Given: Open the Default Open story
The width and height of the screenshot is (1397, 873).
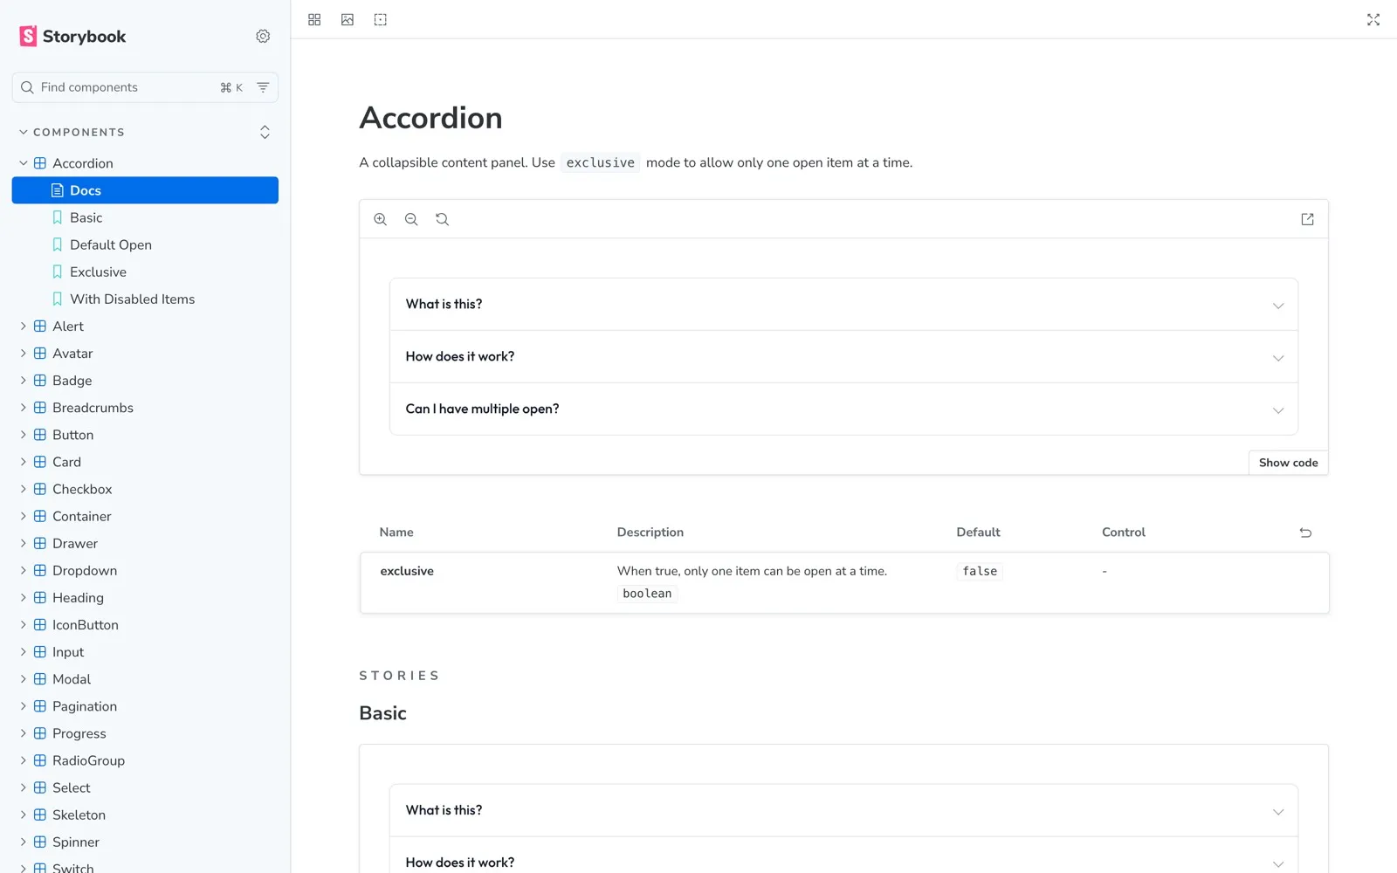Looking at the screenshot, I should 145,244.
